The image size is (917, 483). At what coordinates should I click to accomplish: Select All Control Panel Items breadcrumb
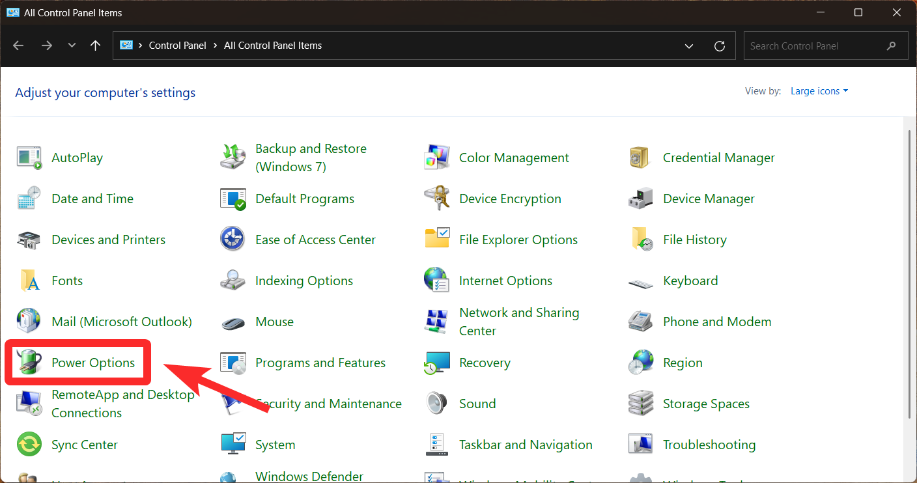(x=273, y=46)
